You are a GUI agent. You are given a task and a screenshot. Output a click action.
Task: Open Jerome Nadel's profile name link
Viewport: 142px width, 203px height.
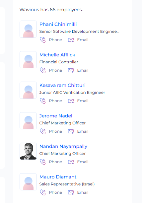point(56,116)
